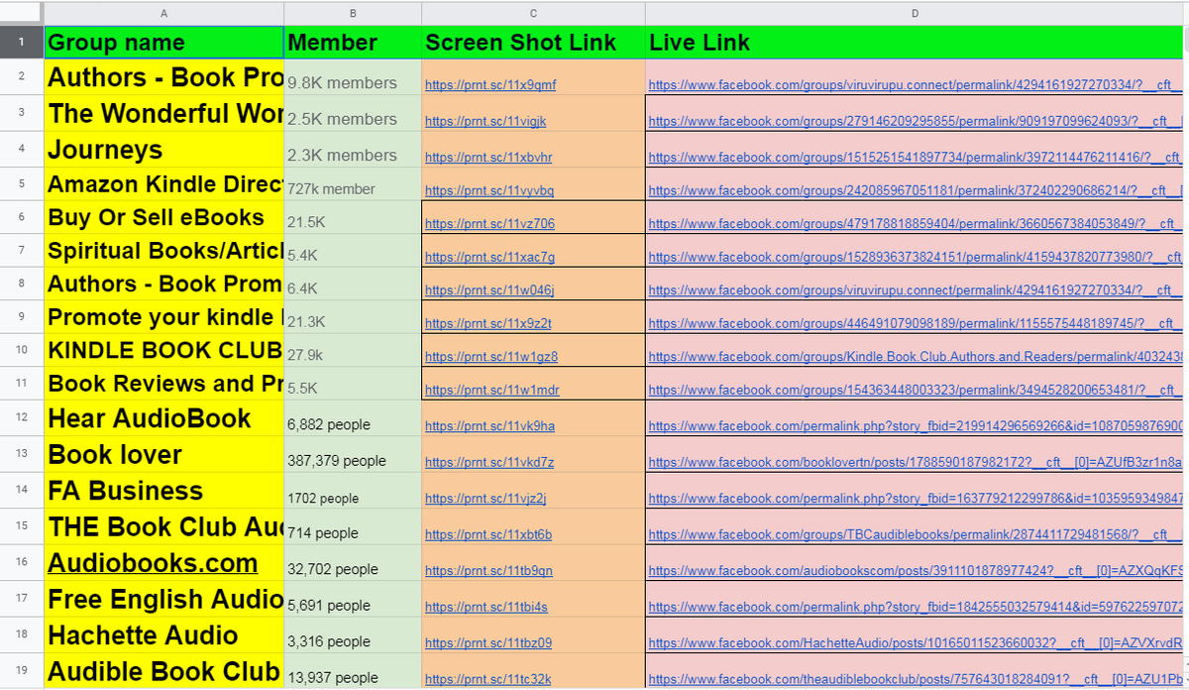Select column D header
The width and height of the screenshot is (1189, 690).
pyautogui.click(x=915, y=13)
